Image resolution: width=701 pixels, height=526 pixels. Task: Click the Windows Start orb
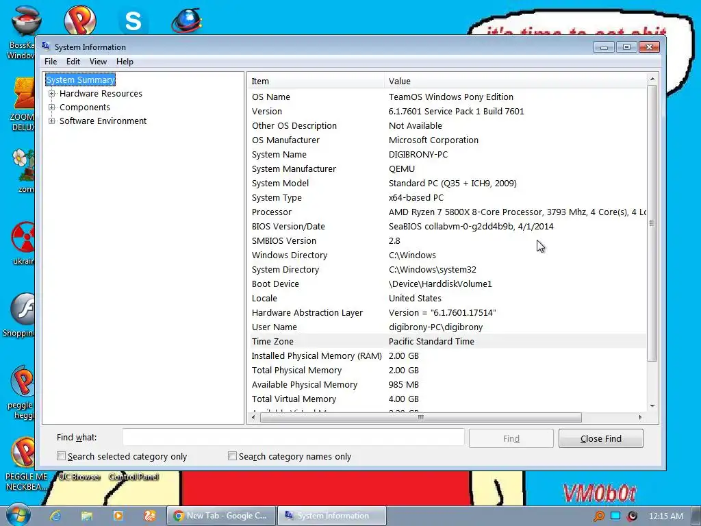(18, 515)
